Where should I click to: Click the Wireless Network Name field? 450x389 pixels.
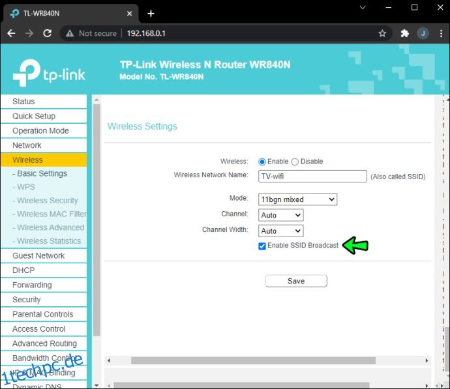pos(312,176)
